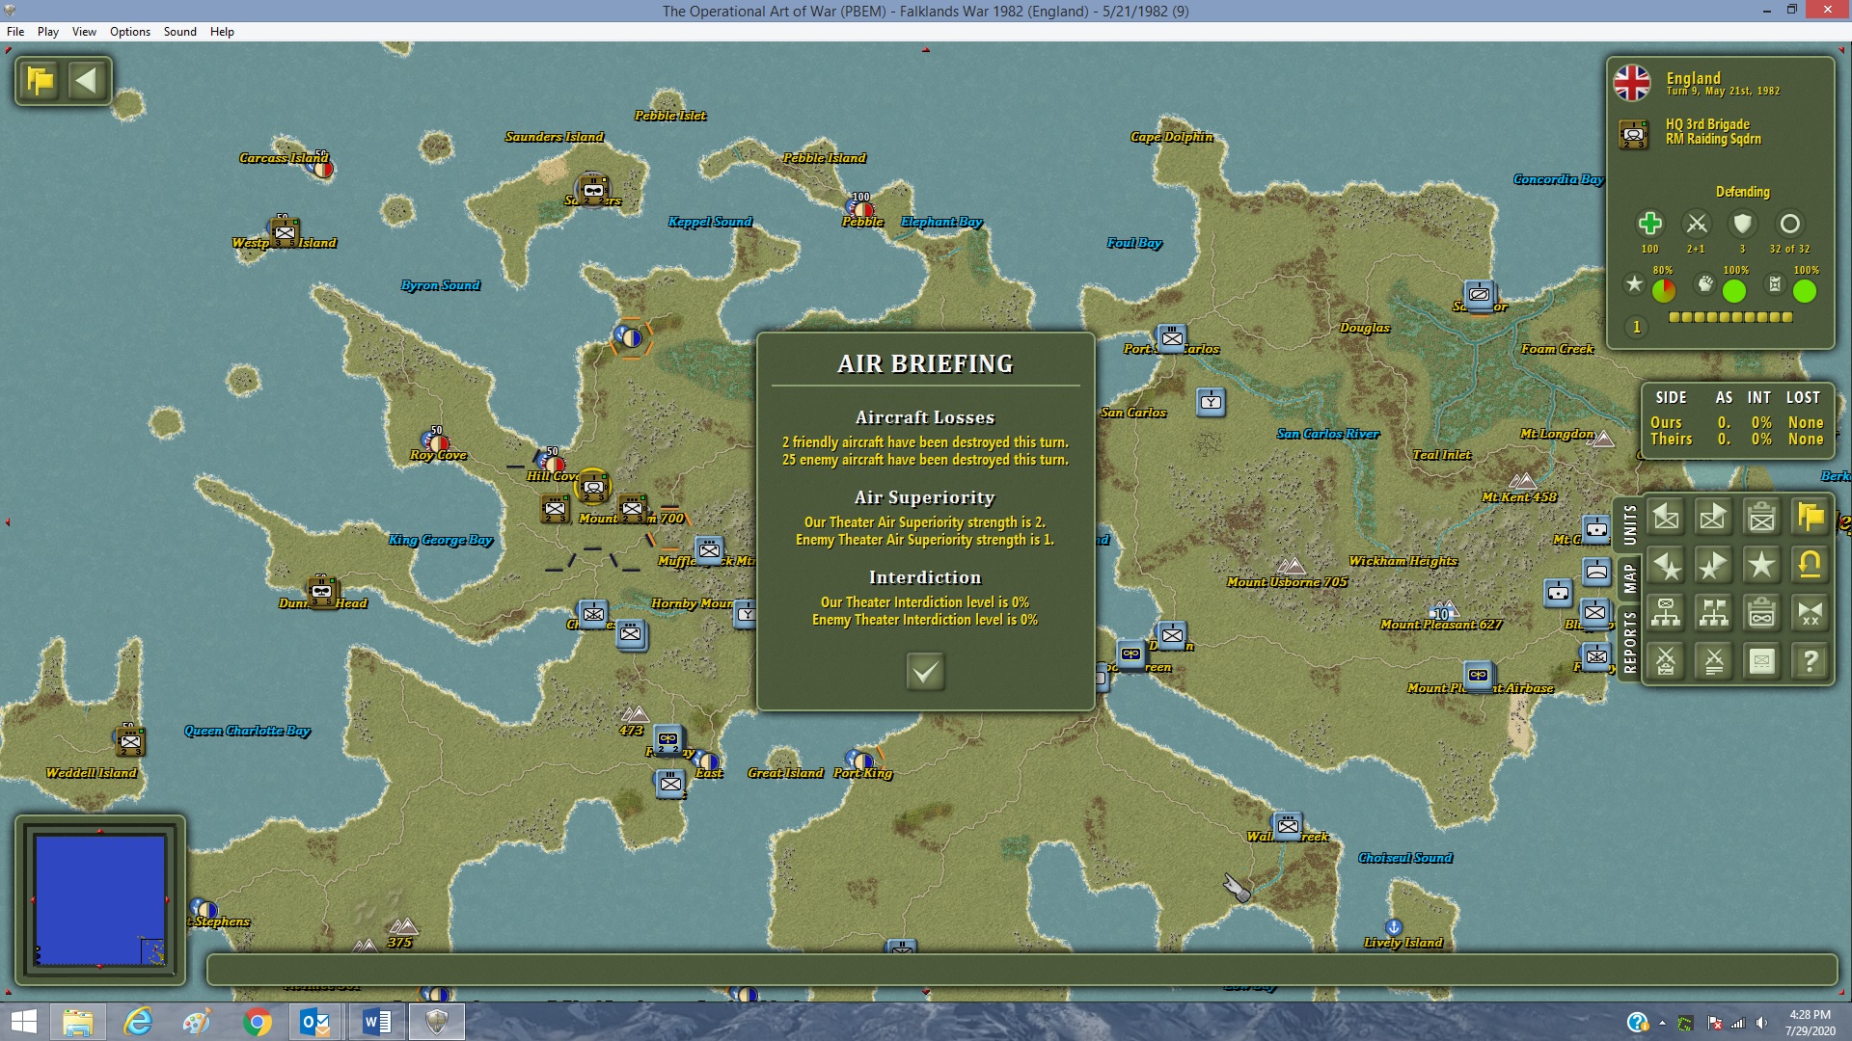Click the minimap overview thumbnail
Screen dimensions: 1852x1041
[x=100, y=900]
